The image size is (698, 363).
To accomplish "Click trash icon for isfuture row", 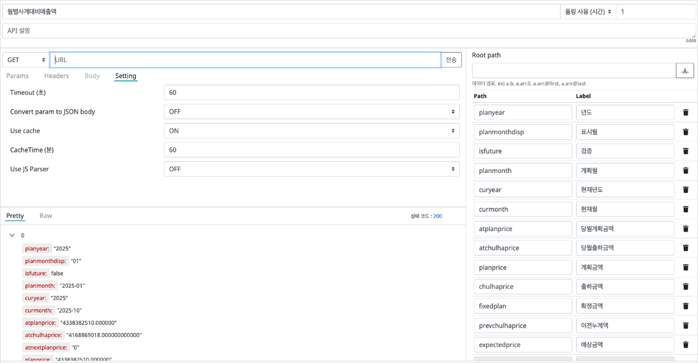I will 685,151.
